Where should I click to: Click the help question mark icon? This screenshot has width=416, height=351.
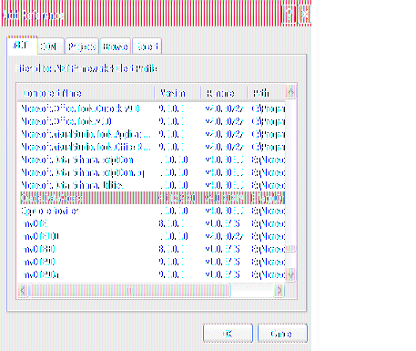(x=289, y=14)
